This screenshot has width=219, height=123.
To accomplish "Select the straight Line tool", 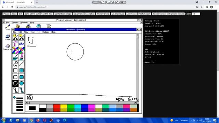I will pyautogui.click(x=22, y=64).
